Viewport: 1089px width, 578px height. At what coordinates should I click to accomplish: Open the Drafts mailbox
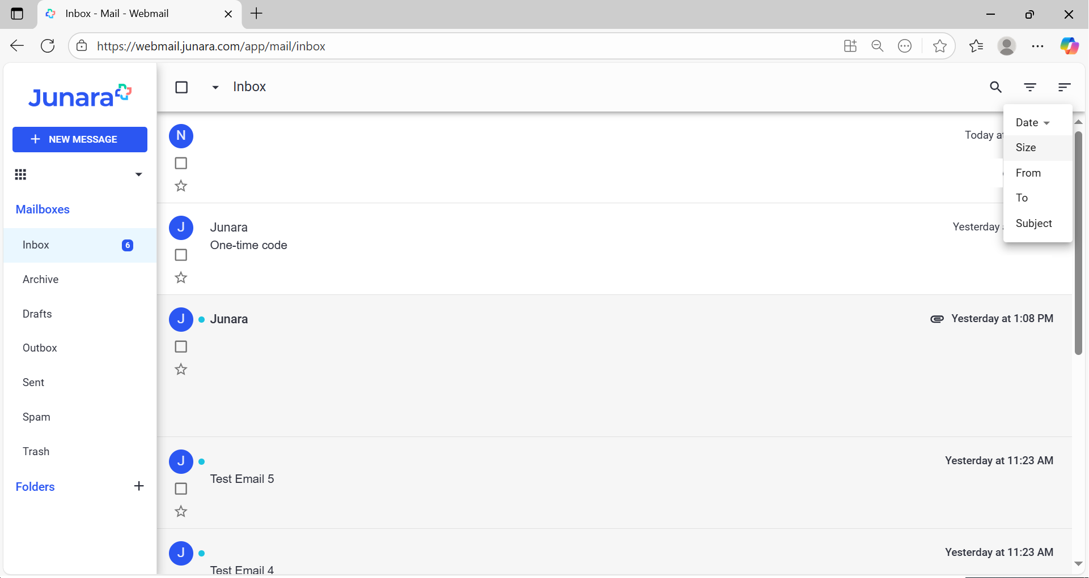click(80, 314)
